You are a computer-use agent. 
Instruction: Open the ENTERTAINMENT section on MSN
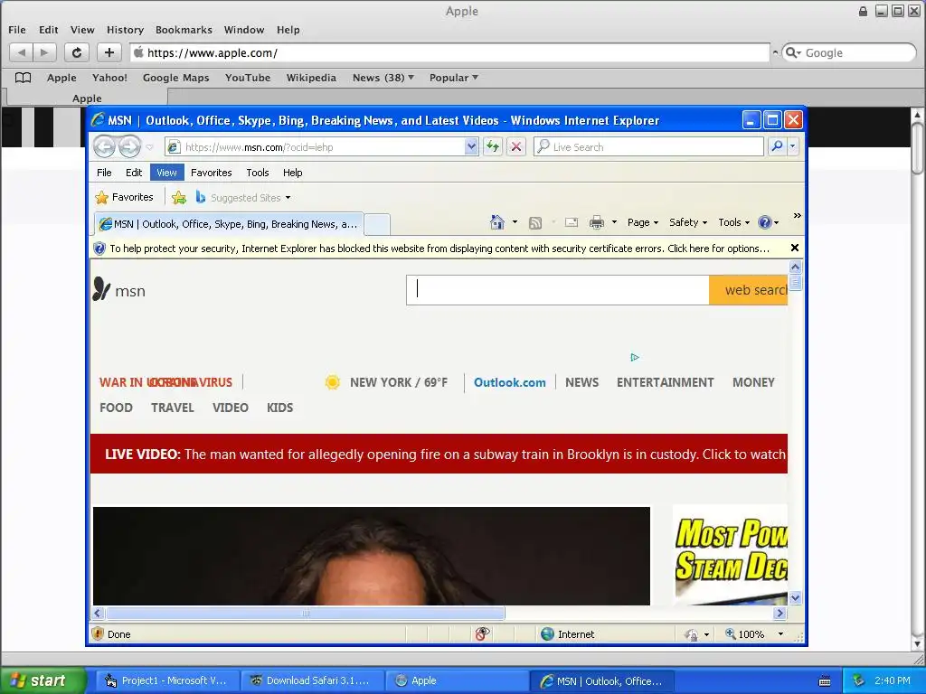coord(666,382)
